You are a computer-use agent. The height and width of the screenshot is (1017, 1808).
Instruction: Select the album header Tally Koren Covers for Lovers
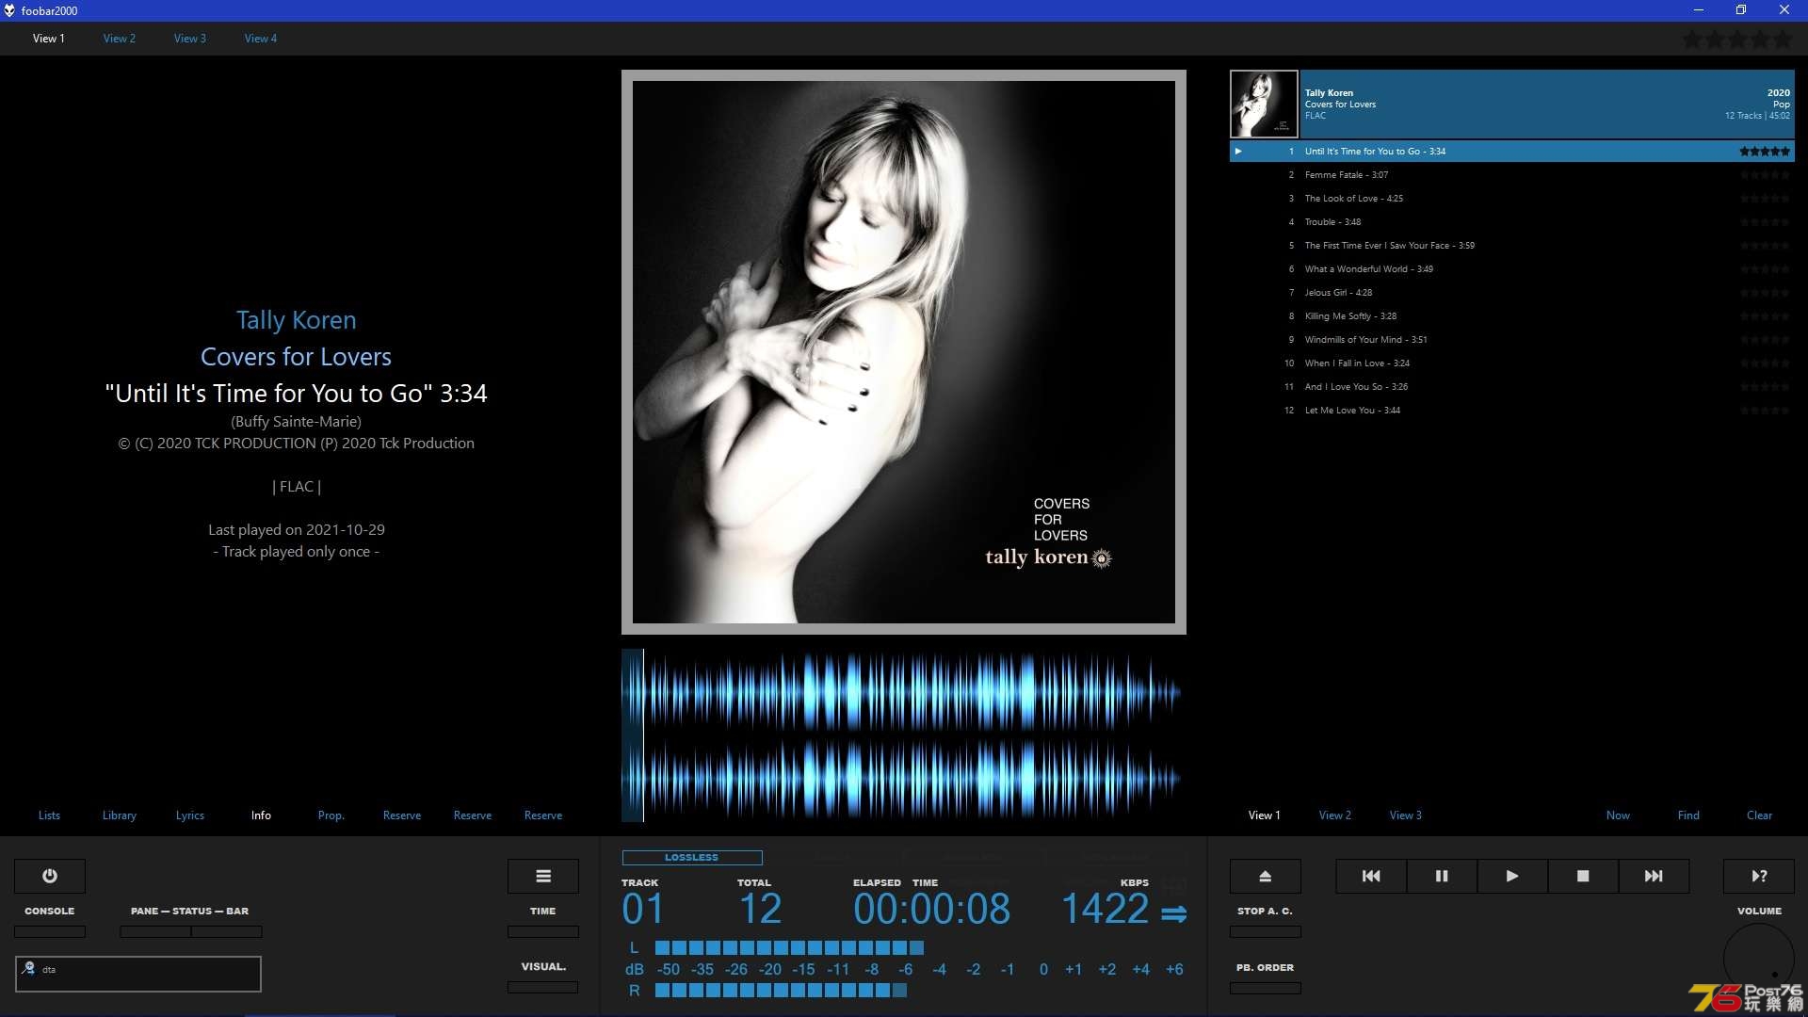coord(1547,105)
